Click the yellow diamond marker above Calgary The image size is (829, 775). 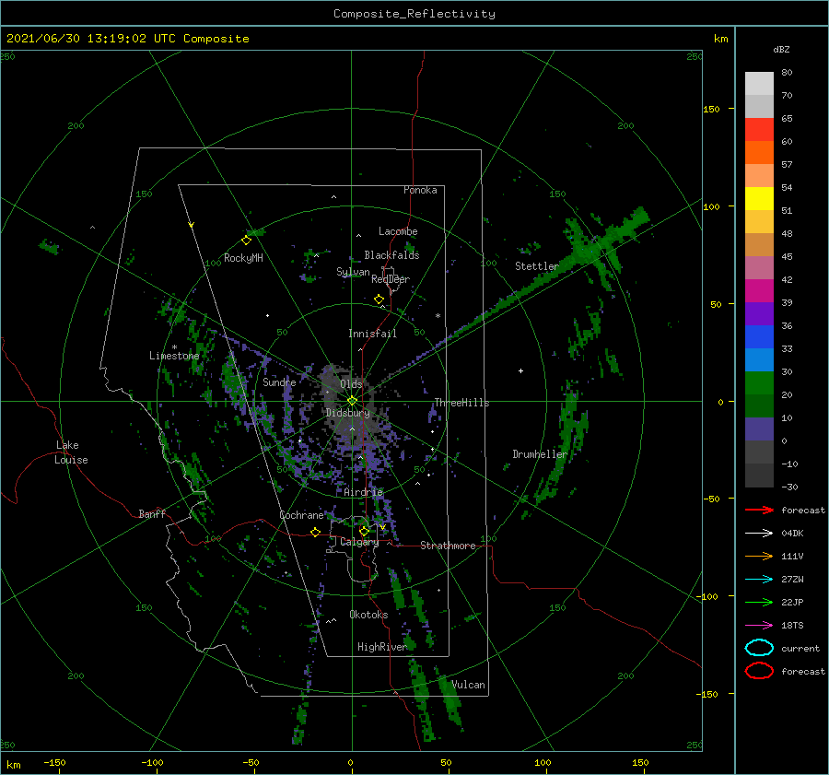364,531
